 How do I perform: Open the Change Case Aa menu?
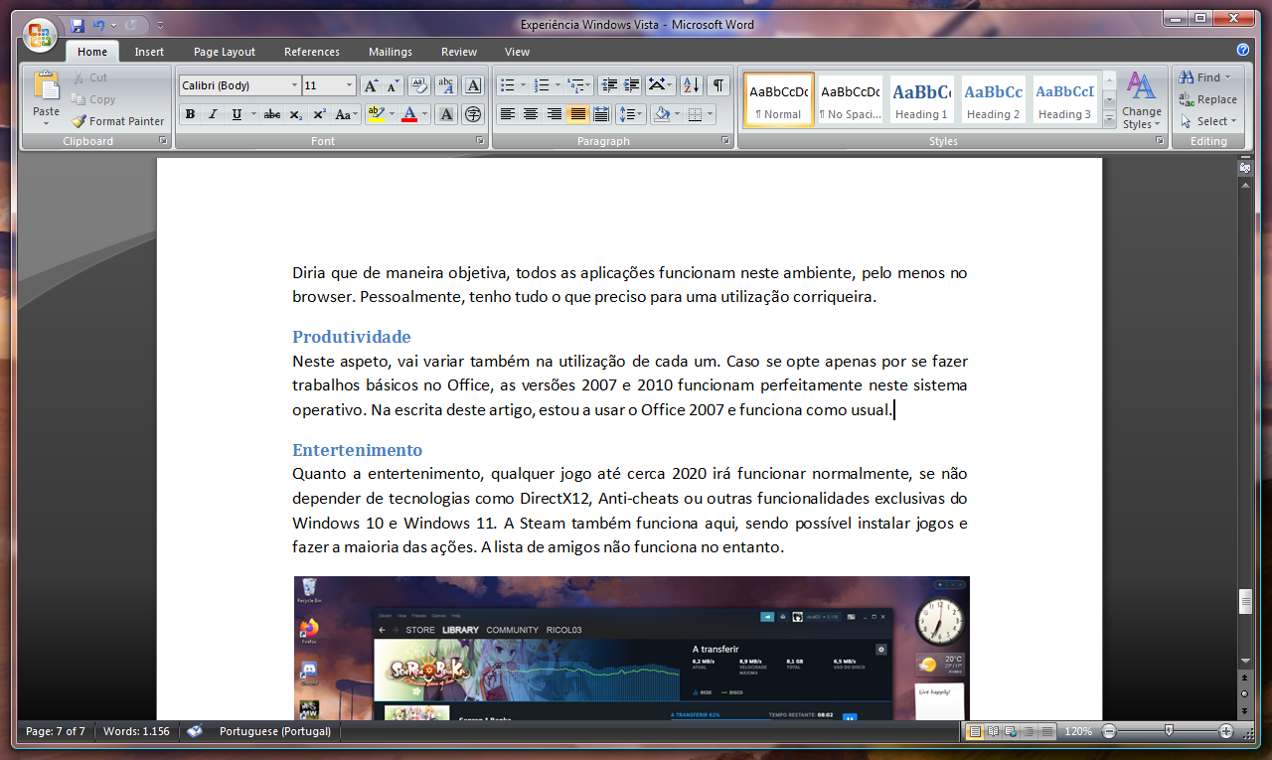[x=346, y=114]
